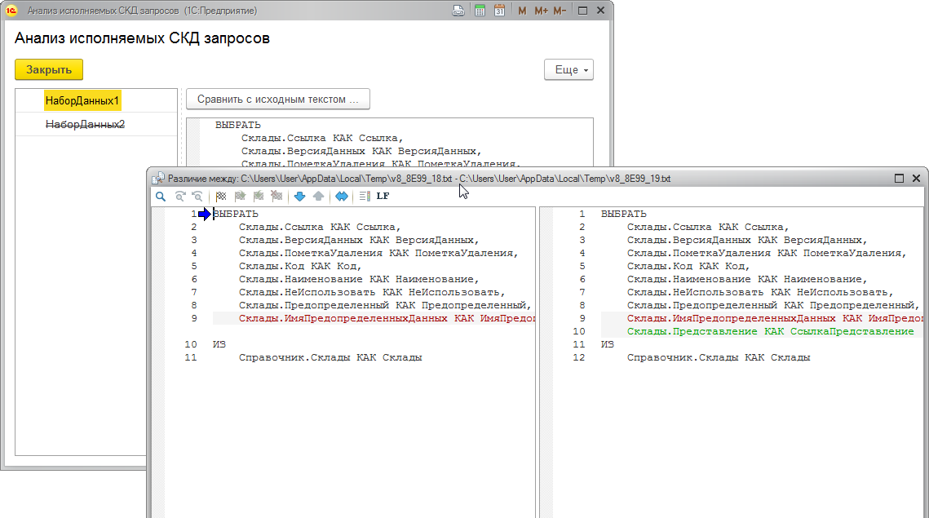Click Склады.Ссылка line in main window query
Viewport: 929px width, 518px height.
click(321, 138)
